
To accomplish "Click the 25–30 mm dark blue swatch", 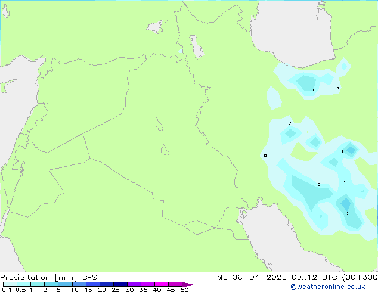I will (x=120, y=284).
